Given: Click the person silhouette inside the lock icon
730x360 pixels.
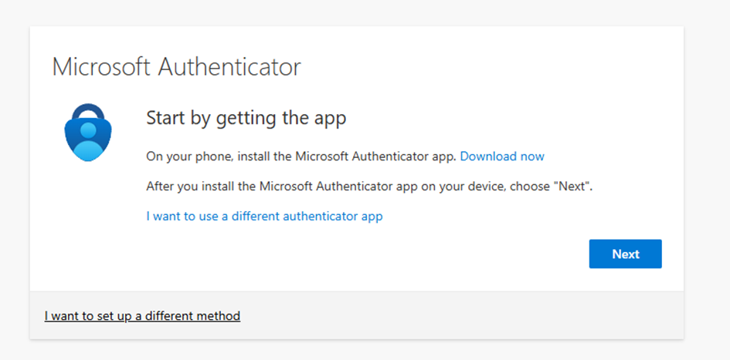Looking at the screenshot, I should [x=88, y=139].
